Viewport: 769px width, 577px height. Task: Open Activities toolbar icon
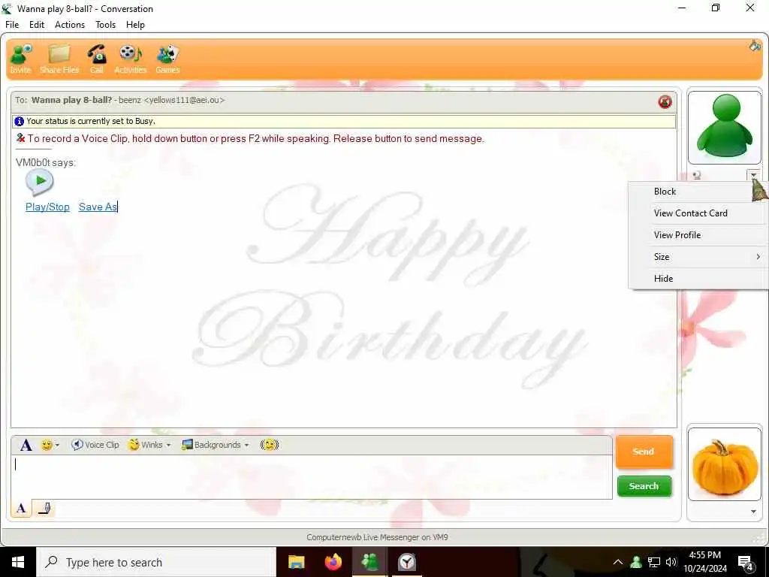coord(131,59)
